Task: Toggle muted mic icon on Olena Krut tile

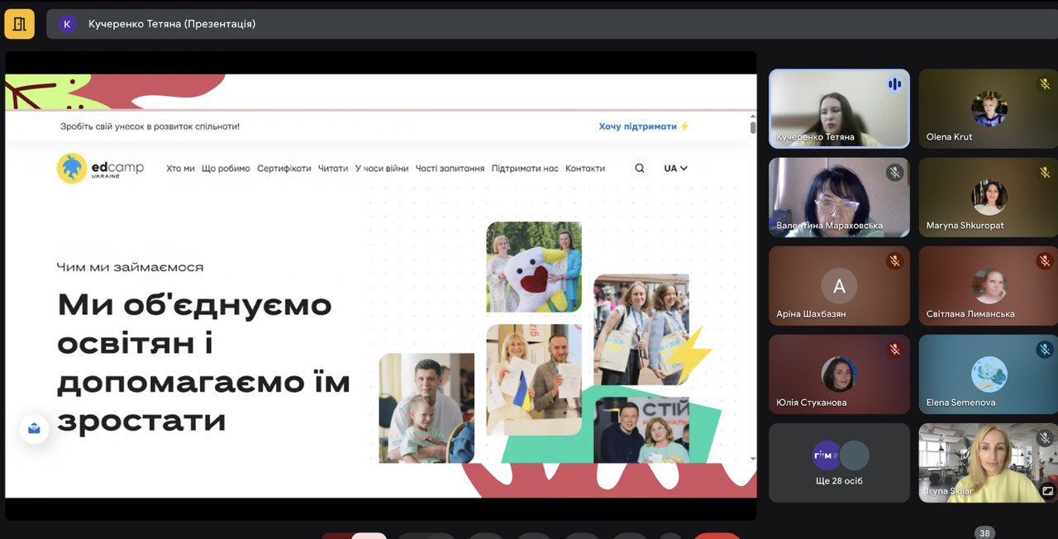Action: [1044, 84]
